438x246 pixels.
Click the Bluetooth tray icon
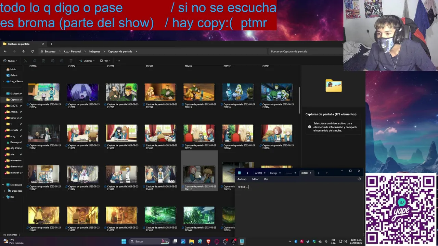(x=296, y=242)
